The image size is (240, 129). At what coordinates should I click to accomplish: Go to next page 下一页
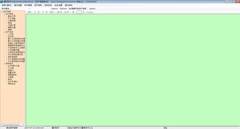pyautogui.click(x=45, y=12)
